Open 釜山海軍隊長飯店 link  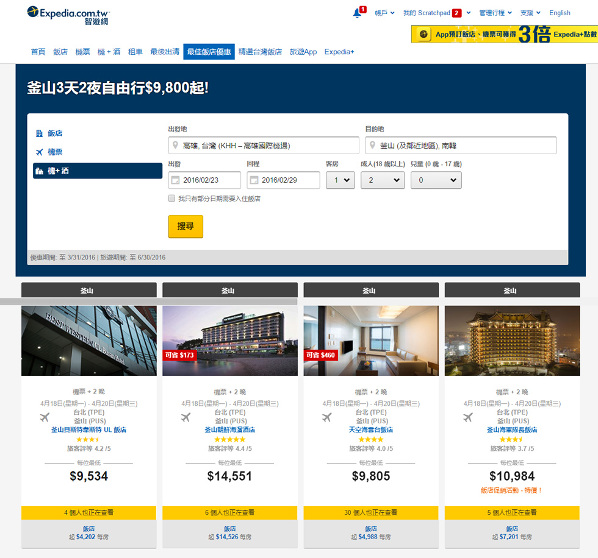(512, 429)
